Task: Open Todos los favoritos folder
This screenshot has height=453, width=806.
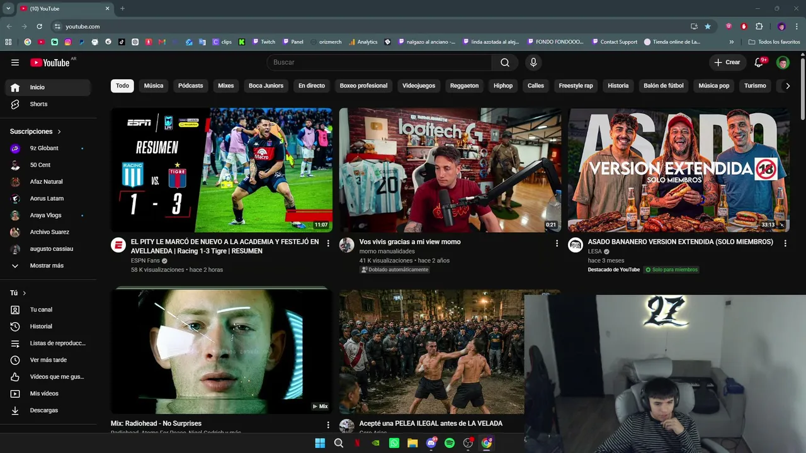Action: click(x=775, y=42)
